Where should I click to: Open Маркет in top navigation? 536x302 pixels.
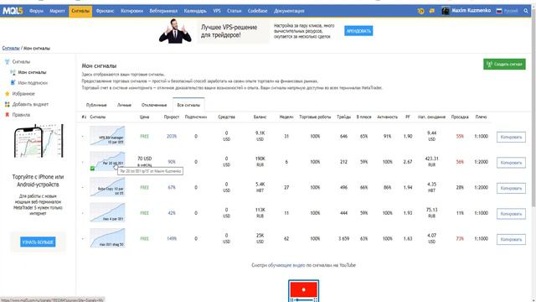(57, 11)
